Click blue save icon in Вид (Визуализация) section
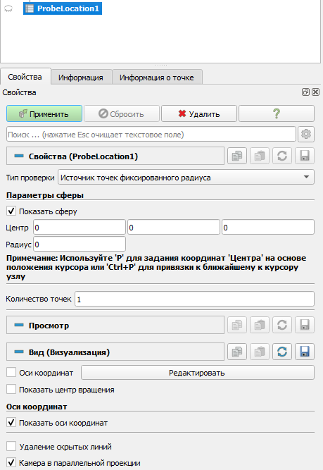Screen dimensions: 323x470 pyautogui.click(x=305, y=352)
